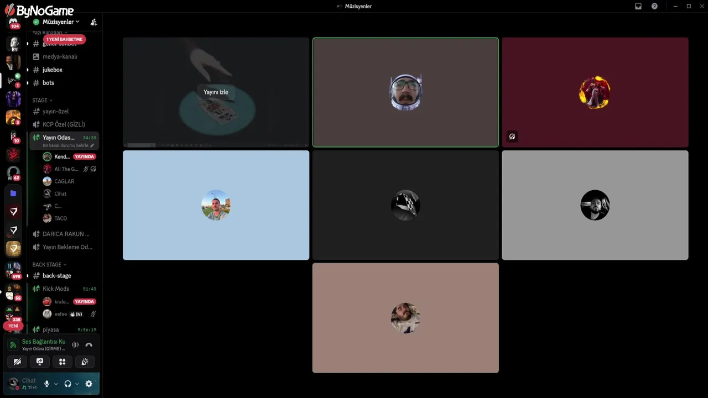Join the piyasa voice channel
Viewport: 708px width, 398px height.
(x=65, y=329)
